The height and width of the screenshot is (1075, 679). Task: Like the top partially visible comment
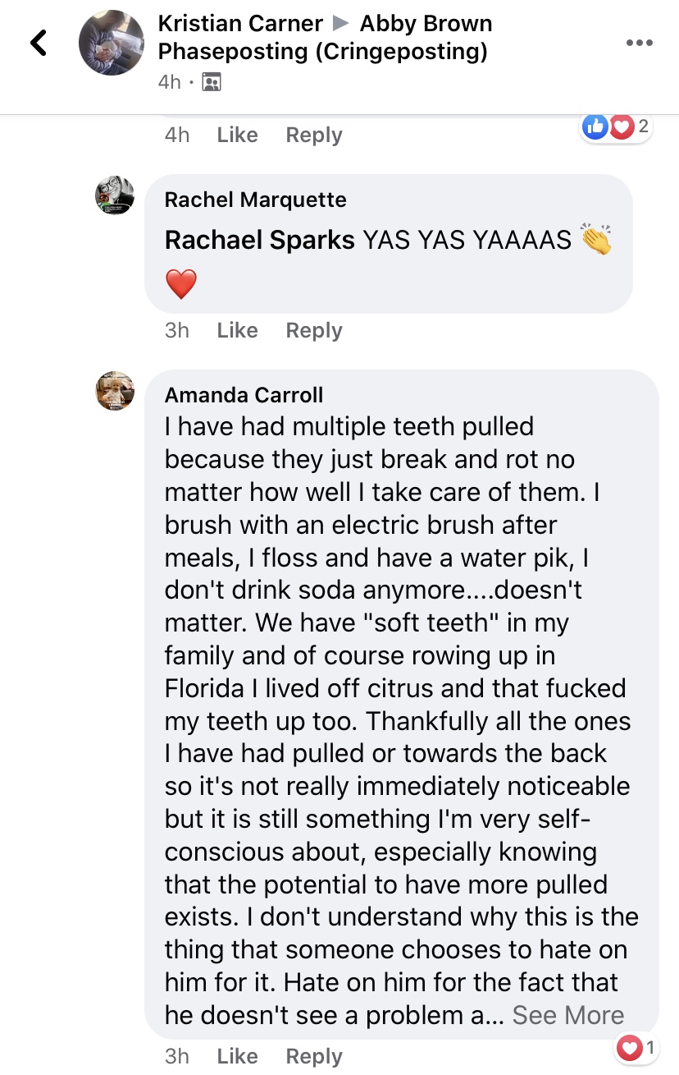click(x=237, y=135)
